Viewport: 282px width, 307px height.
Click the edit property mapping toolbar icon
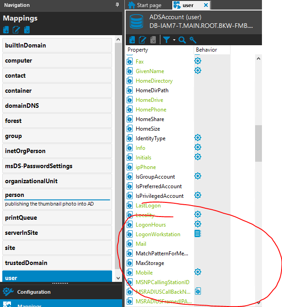[143, 40]
